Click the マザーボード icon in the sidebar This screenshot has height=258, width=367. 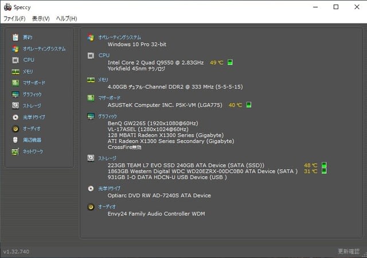coord(15,83)
